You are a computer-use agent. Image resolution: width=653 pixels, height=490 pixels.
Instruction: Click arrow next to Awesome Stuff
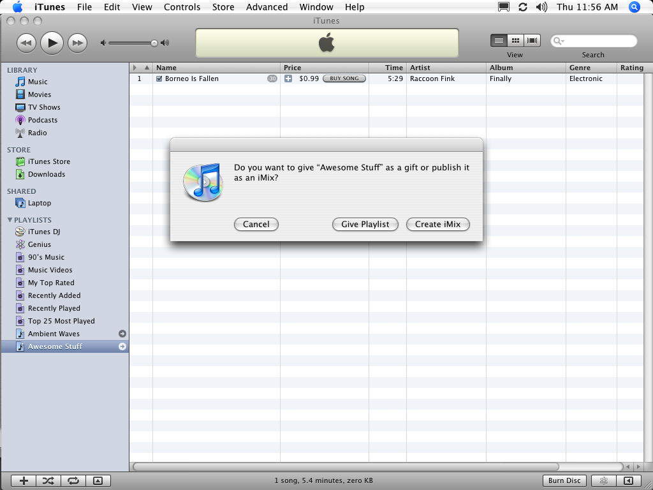tap(122, 346)
